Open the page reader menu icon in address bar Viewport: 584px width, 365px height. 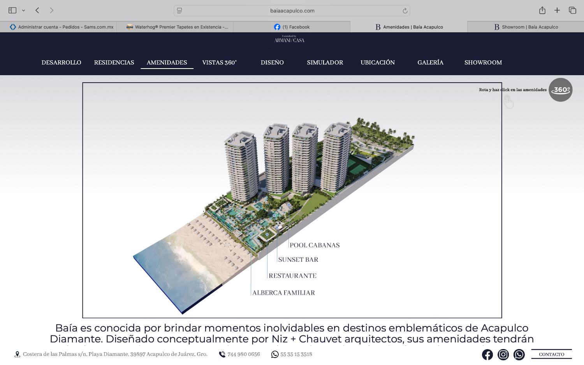(x=179, y=11)
